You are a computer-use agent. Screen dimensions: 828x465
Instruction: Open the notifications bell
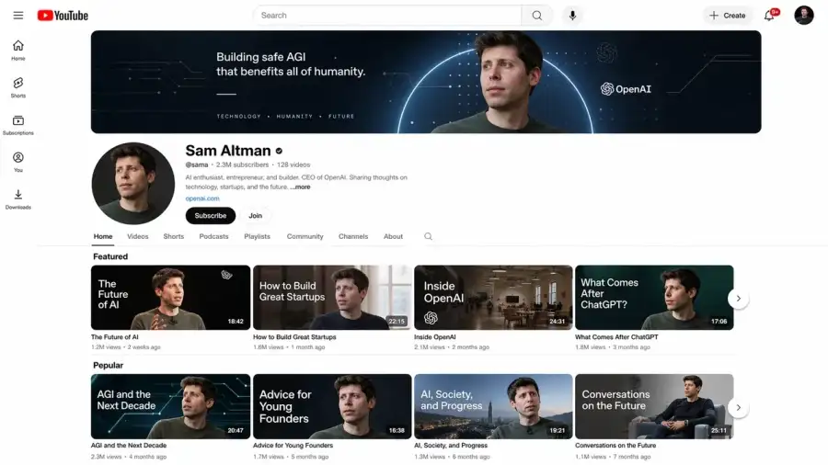pos(769,16)
